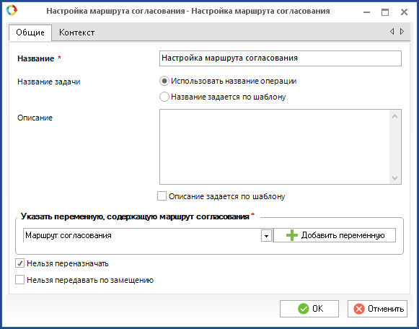The width and height of the screenshot is (419, 329).
Task: Enable 'Описание задается по шаблону' checkbox
Action: 162,196
